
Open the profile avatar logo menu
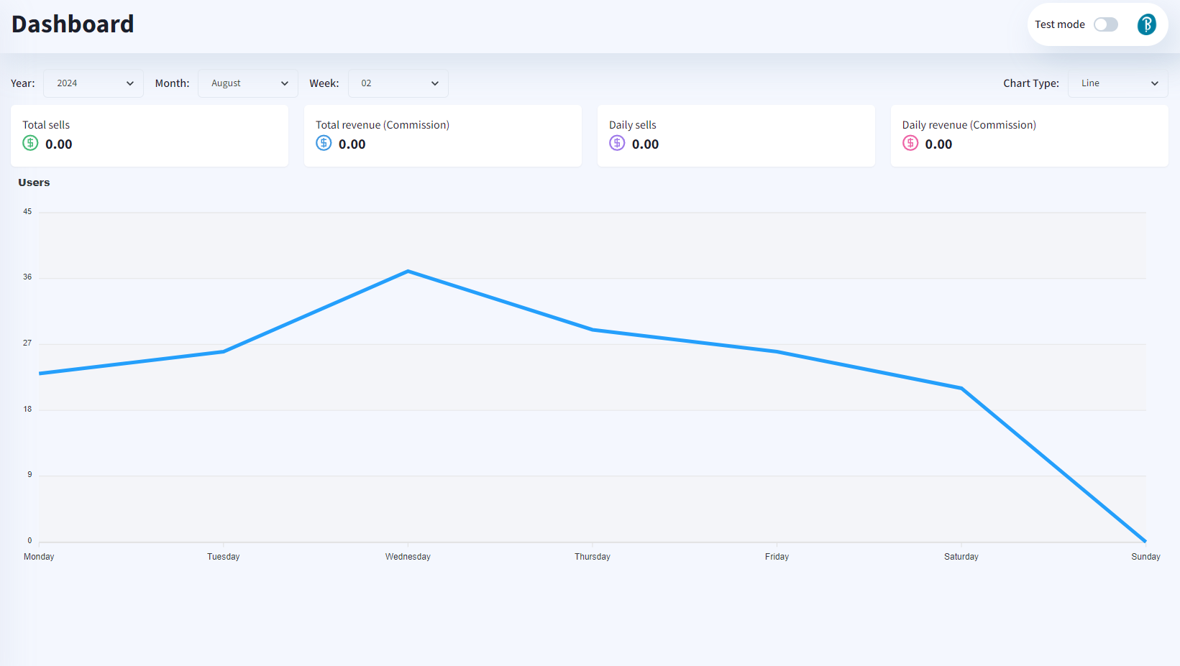point(1146,24)
